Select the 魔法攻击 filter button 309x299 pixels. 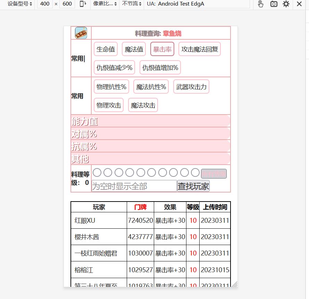tap(143, 105)
